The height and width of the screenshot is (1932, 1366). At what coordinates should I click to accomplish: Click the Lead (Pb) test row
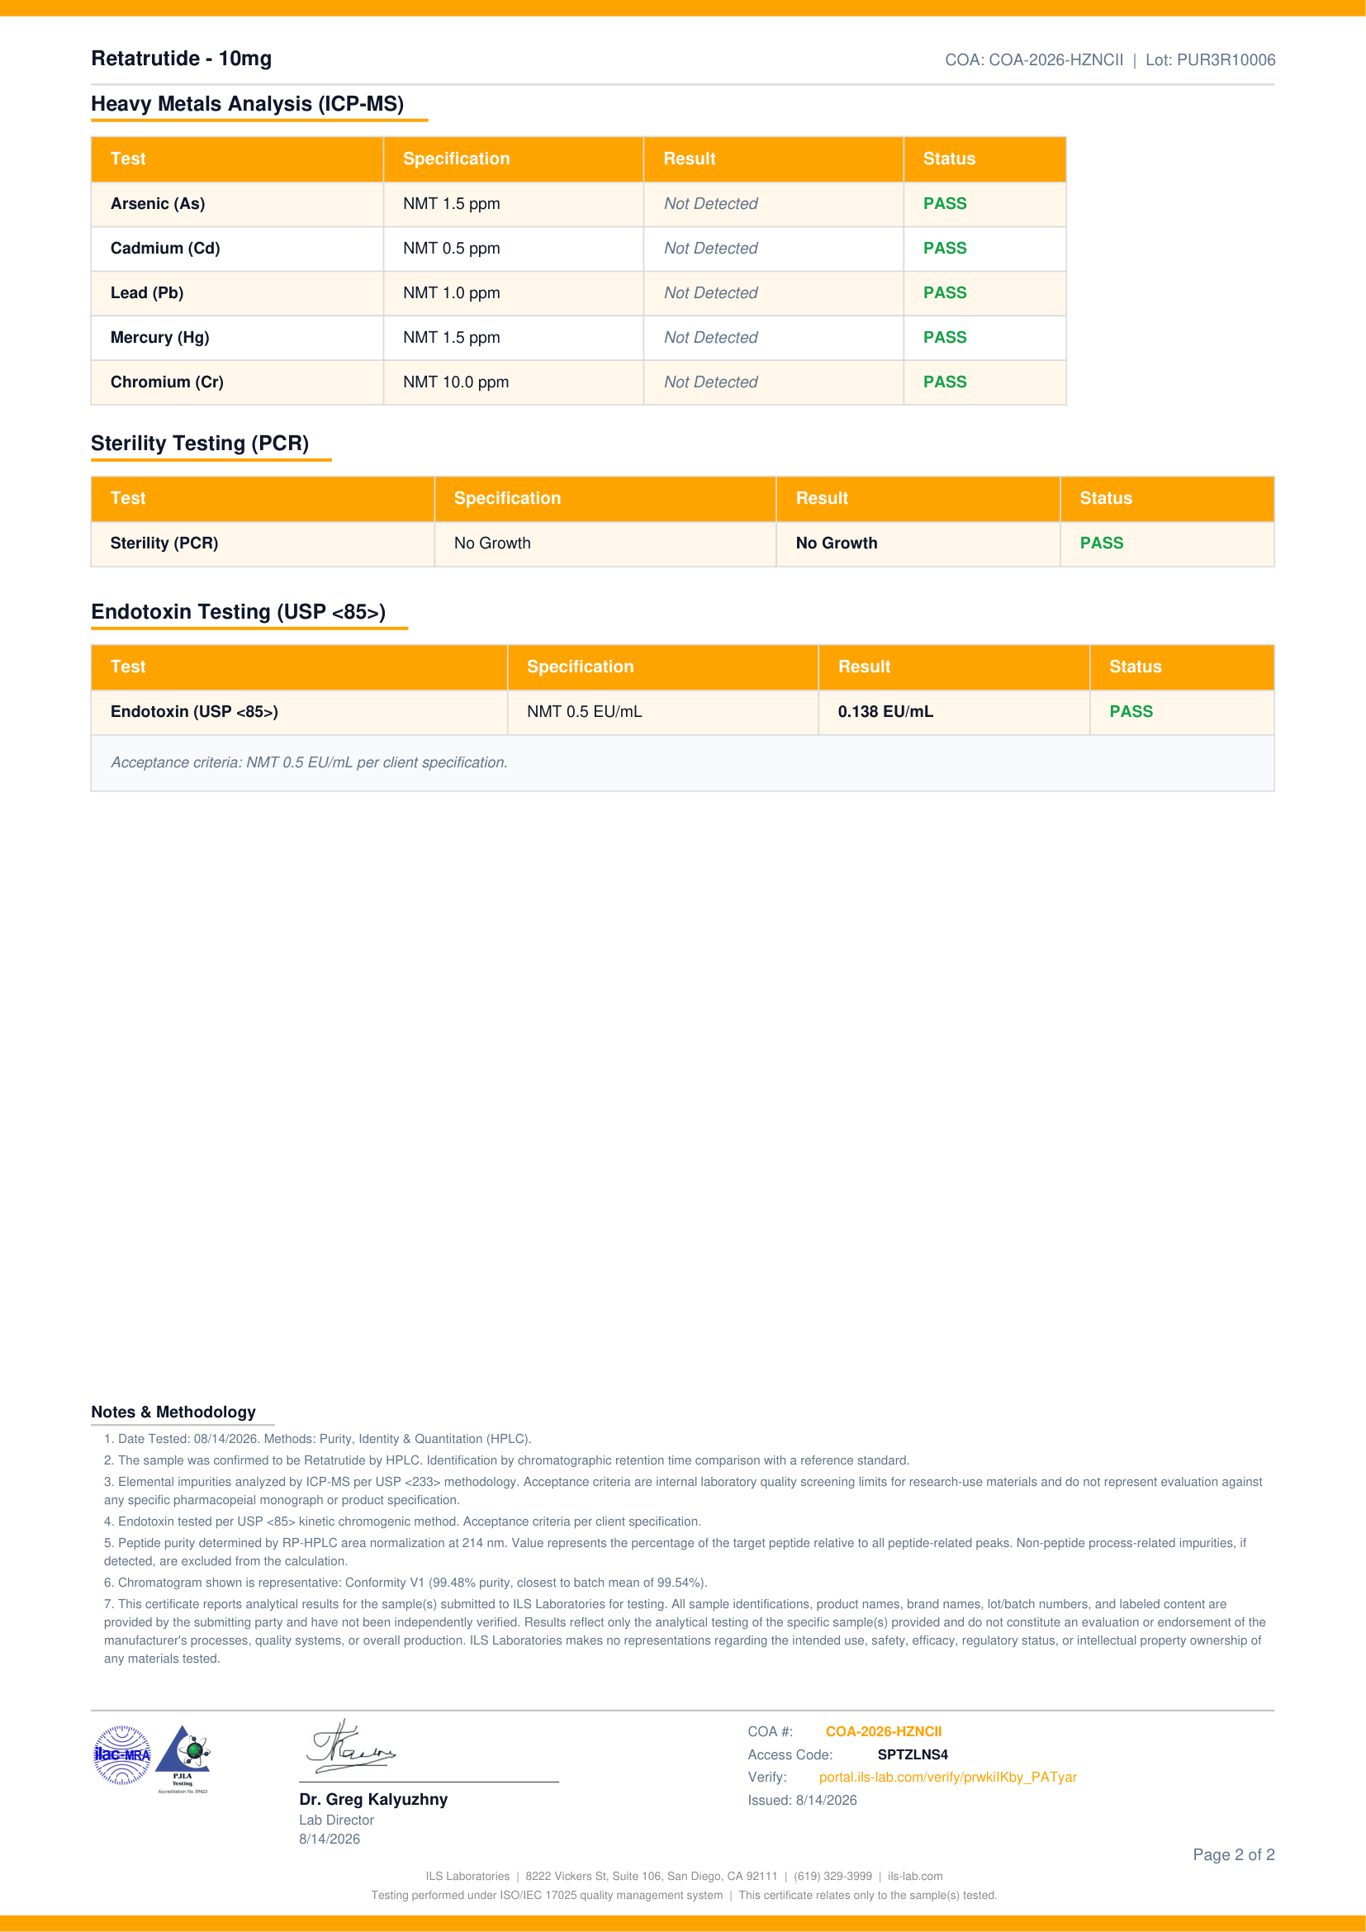[579, 293]
